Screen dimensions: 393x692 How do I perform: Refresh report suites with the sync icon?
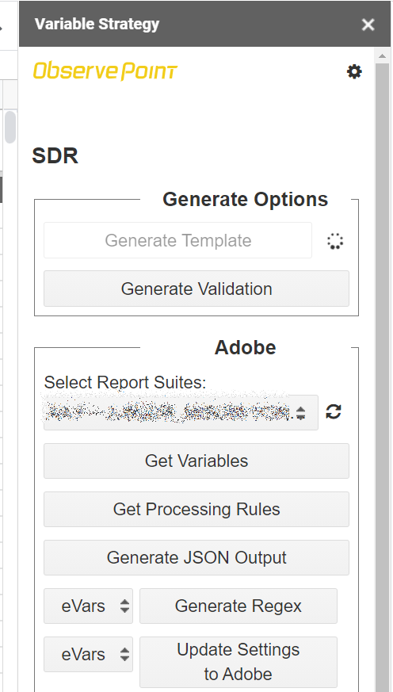[334, 411]
